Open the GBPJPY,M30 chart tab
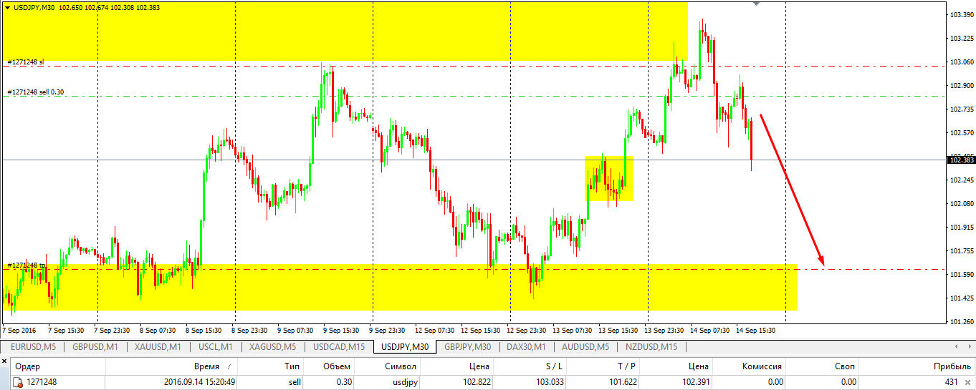Screen dimensions: 976x390 click(467, 347)
